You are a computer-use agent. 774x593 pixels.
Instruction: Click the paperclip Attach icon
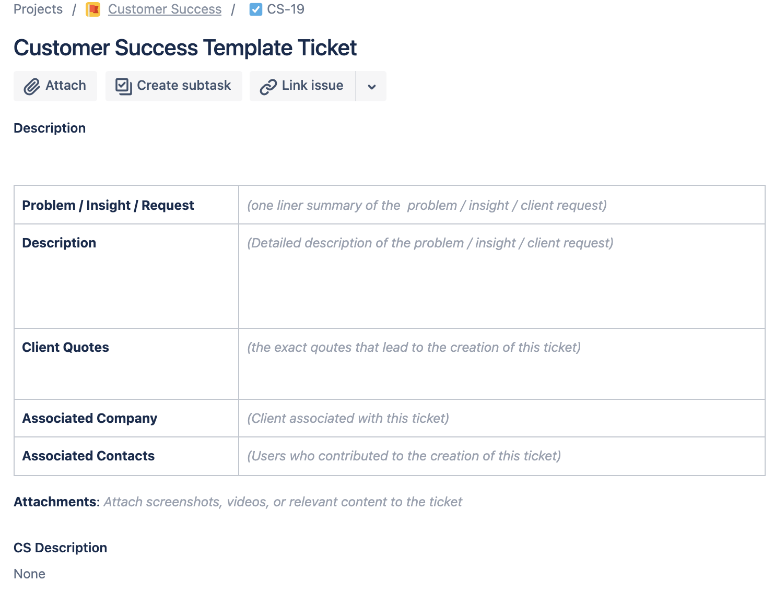coord(32,86)
